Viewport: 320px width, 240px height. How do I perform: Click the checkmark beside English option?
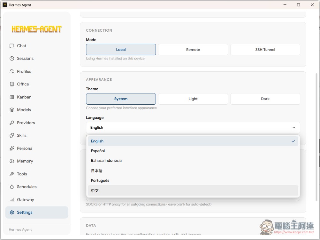point(293,141)
